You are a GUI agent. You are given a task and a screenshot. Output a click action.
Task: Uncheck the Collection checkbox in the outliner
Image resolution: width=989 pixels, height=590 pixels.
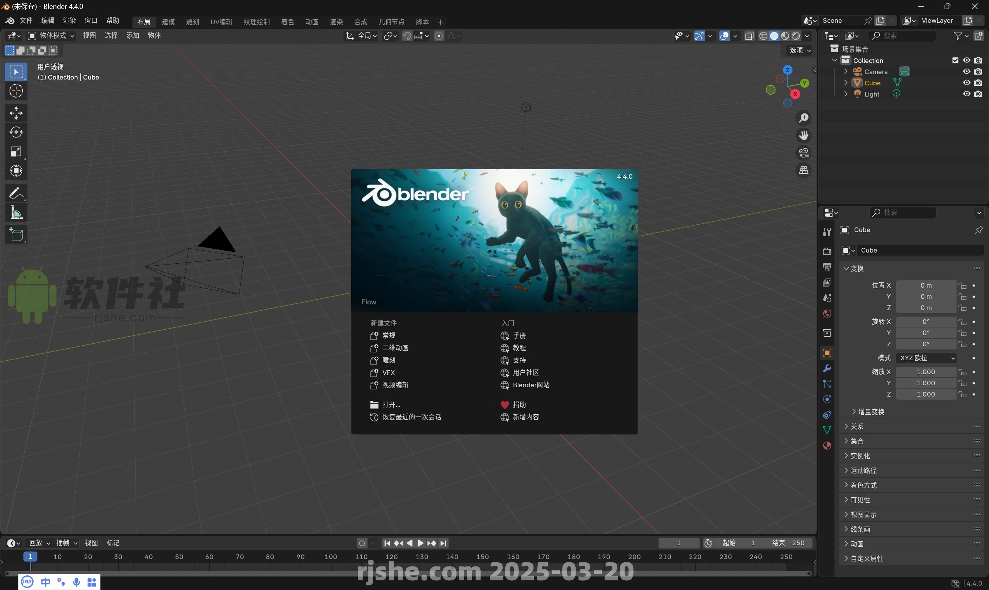tap(955, 60)
